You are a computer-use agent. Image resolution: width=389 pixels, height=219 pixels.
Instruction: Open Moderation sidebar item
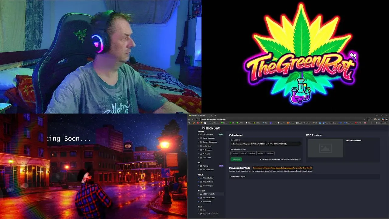[207, 146]
